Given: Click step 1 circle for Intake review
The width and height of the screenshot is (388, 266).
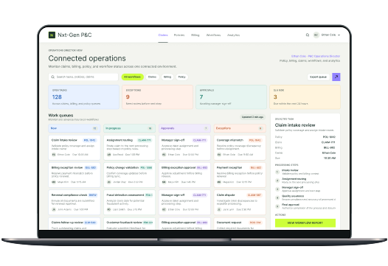Looking at the screenshot, I should 277,172.
